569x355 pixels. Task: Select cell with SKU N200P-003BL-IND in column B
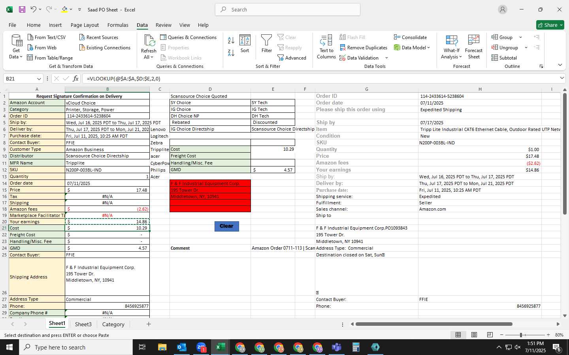coord(107,170)
